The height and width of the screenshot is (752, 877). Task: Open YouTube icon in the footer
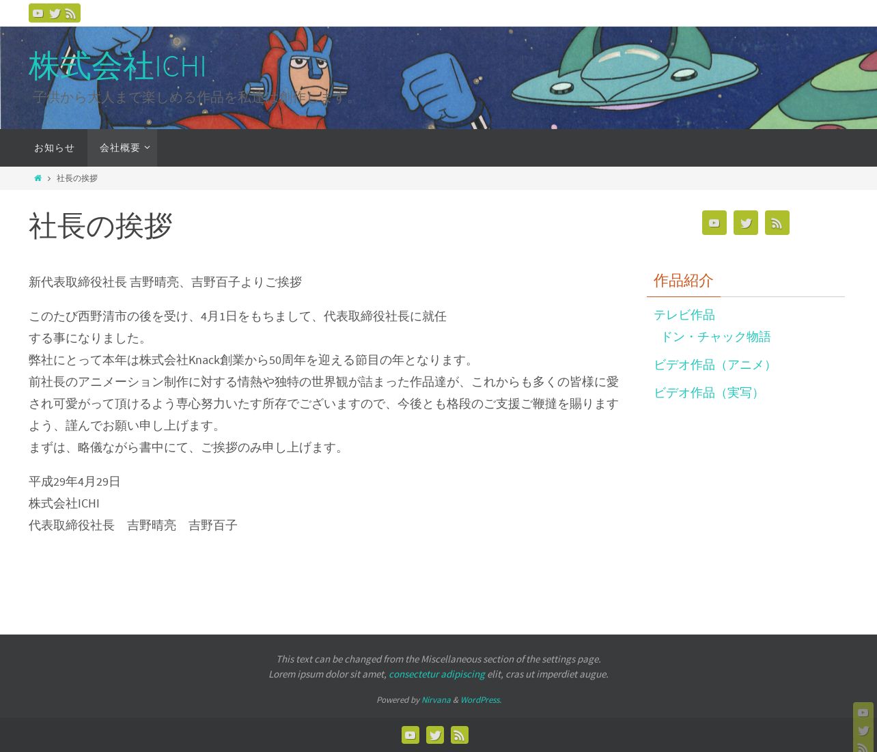[x=410, y=735]
